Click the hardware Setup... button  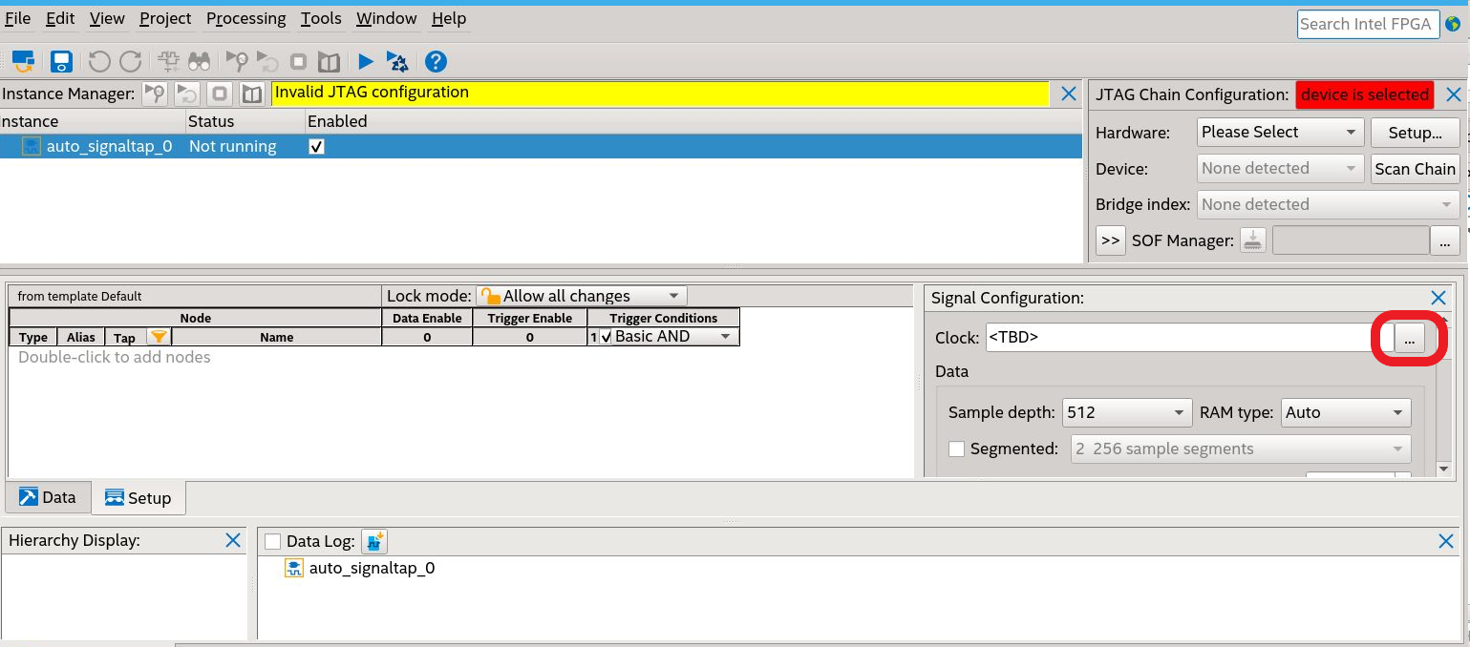tap(1415, 133)
